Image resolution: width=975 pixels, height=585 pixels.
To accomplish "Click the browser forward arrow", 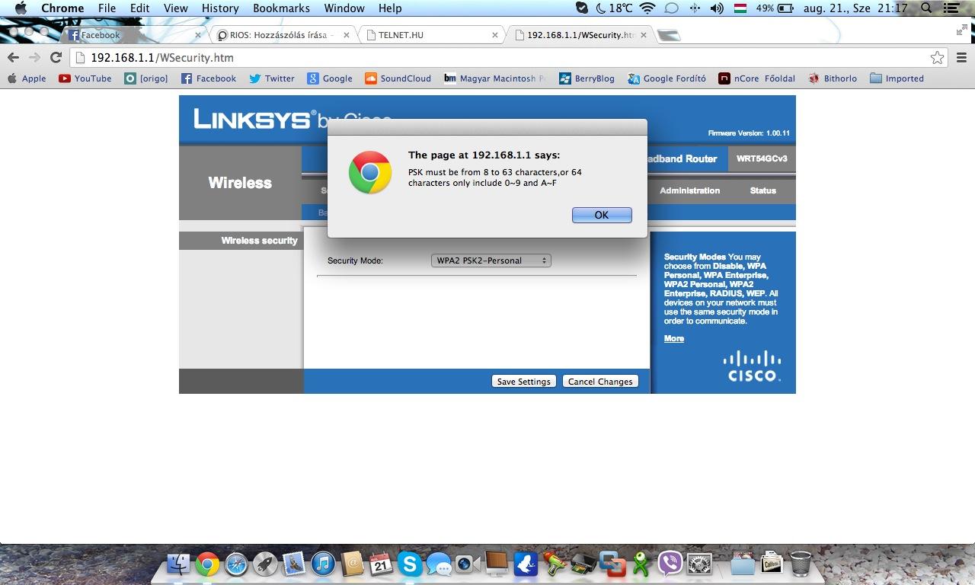I will tap(34, 58).
